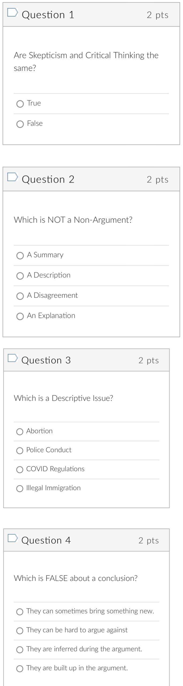Click the flag icon on Question 3

click(x=13, y=358)
